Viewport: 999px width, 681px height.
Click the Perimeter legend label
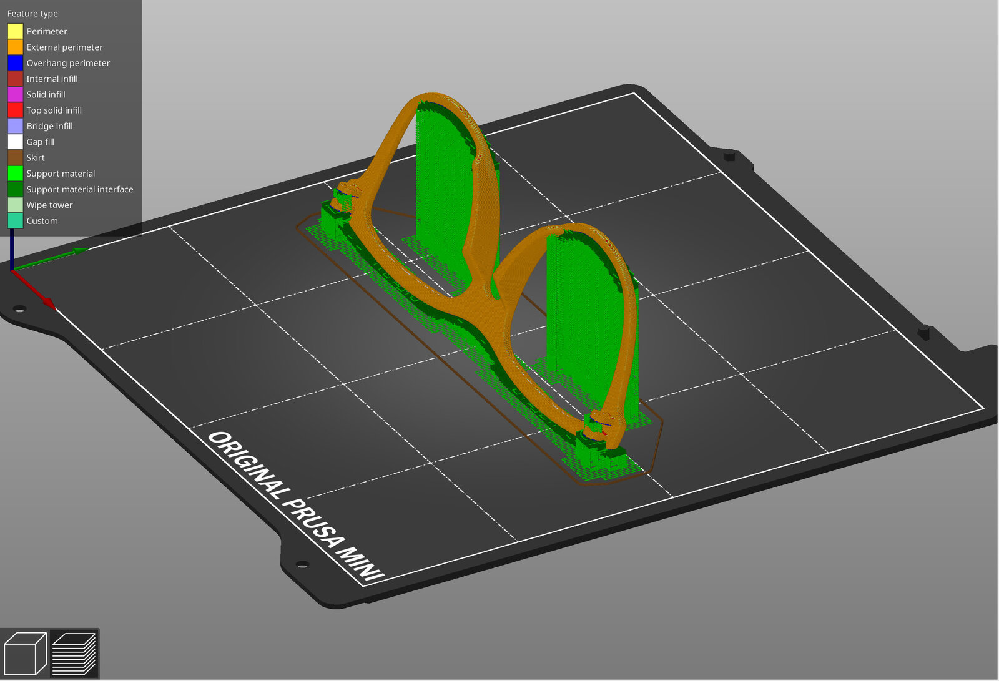(47, 31)
